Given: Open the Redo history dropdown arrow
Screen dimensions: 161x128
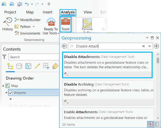Looking at the screenshot, I should [x=42, y=4].
